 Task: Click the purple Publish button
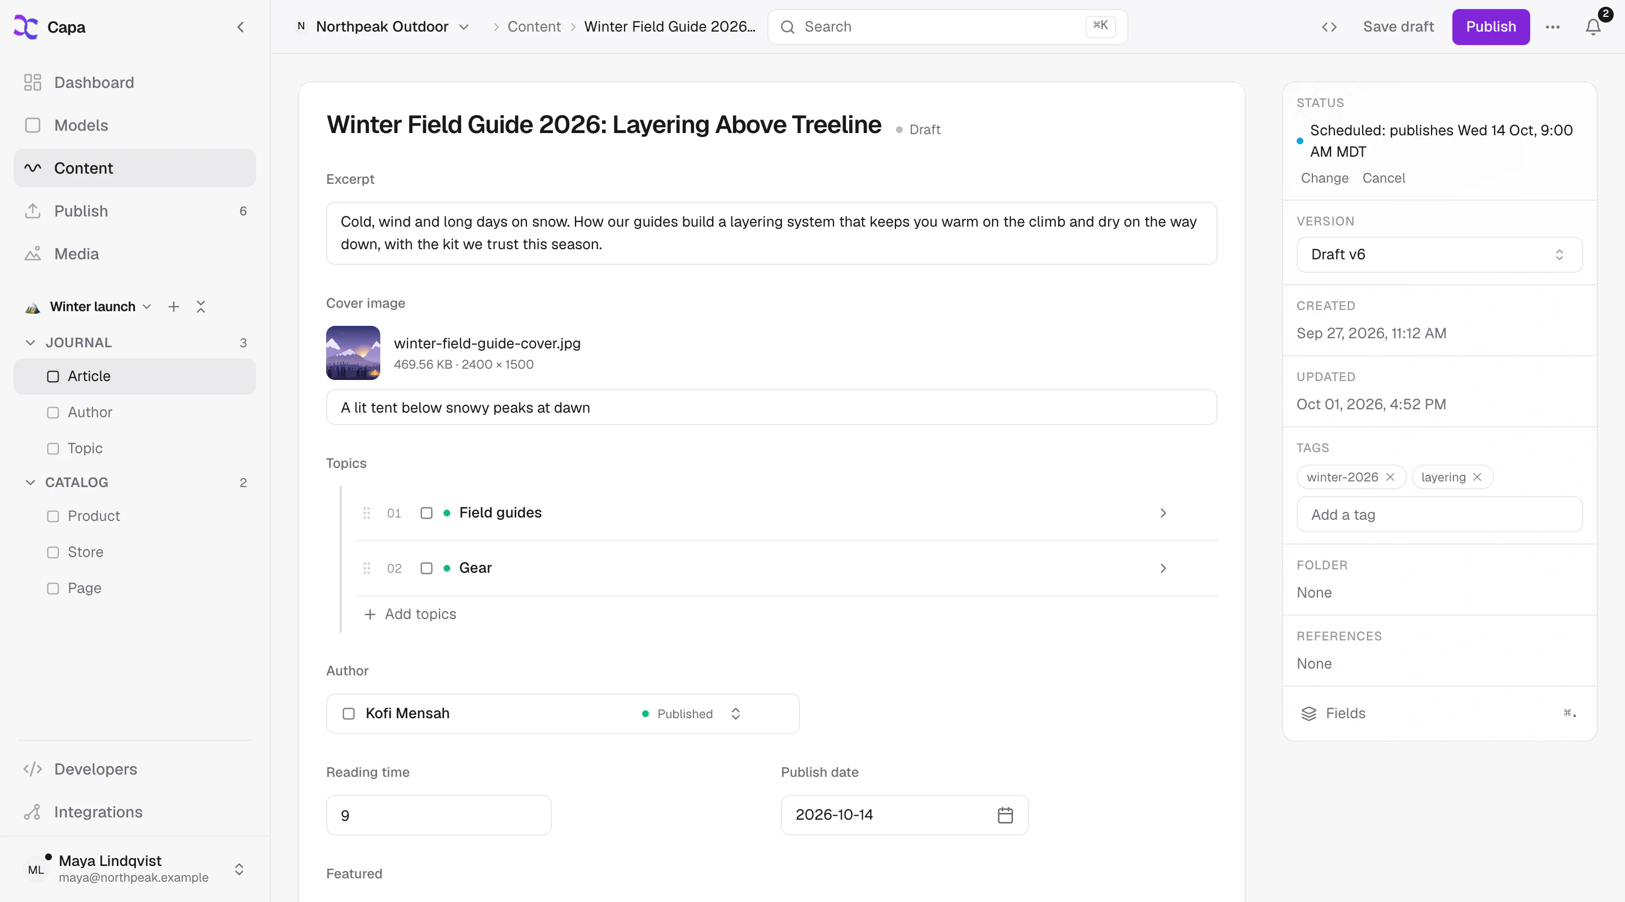(1491, 27)
